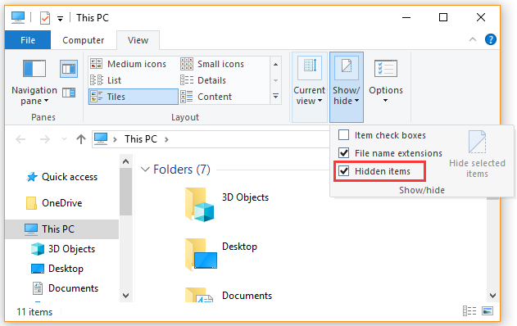Click the Help question mark icon
The image size is (517, 326).
pos(490,39)
